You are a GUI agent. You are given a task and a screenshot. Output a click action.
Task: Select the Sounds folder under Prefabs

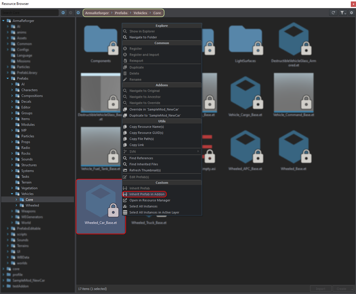[x=27, y=159]
